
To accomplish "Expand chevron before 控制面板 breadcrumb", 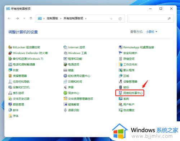I will [44, 19].
